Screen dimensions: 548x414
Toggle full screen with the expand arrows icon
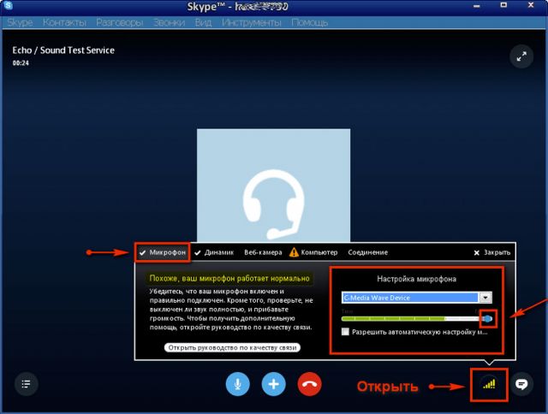click(x=521, y=56)
